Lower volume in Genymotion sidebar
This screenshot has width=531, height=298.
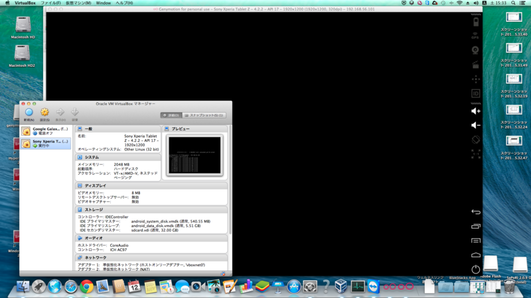(476, 125)
